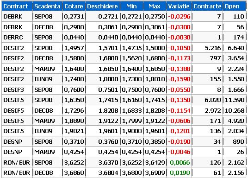Click DESIF5 SEP08 open interest 11.598
248x179 pixels.
click(235, 100)
